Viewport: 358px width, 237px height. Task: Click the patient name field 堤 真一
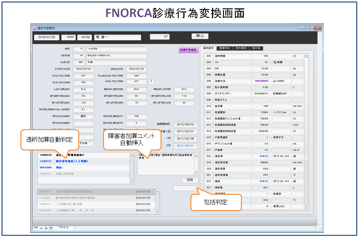coord(118,37)
